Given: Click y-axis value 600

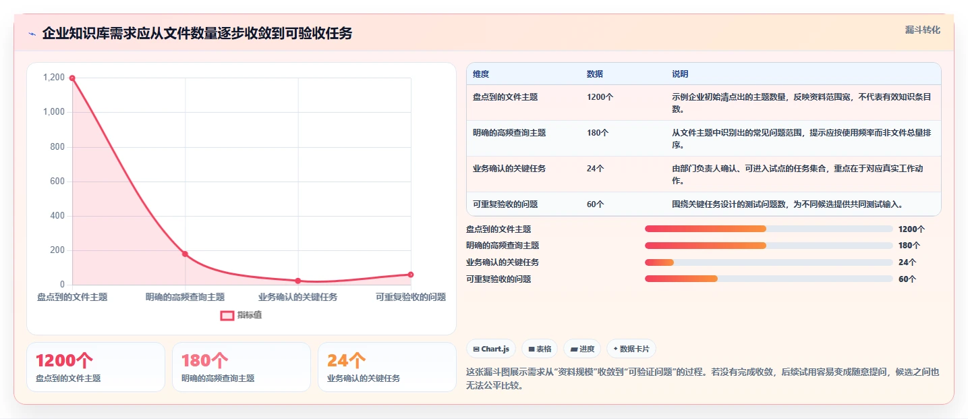Looking at the screenshot, I should click(x=58, y=181).
